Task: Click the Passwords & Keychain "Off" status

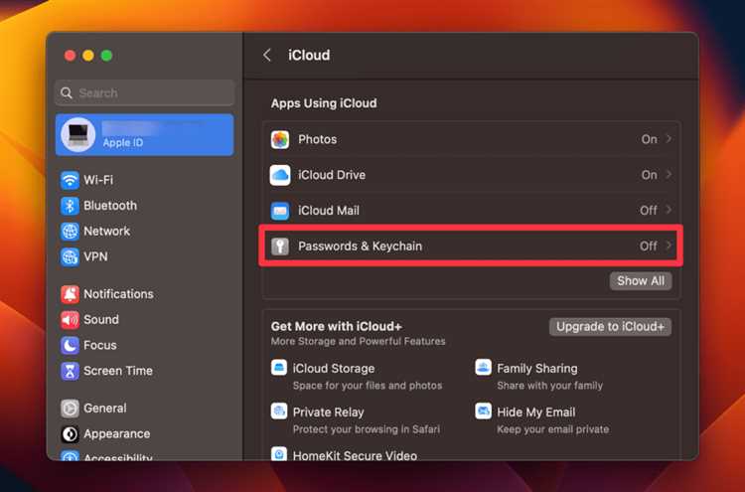Action: 649,246
